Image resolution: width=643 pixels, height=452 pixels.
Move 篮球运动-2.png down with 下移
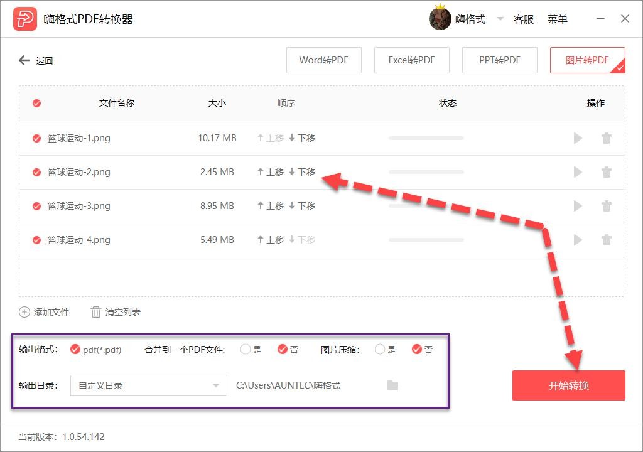pos(302,172)
